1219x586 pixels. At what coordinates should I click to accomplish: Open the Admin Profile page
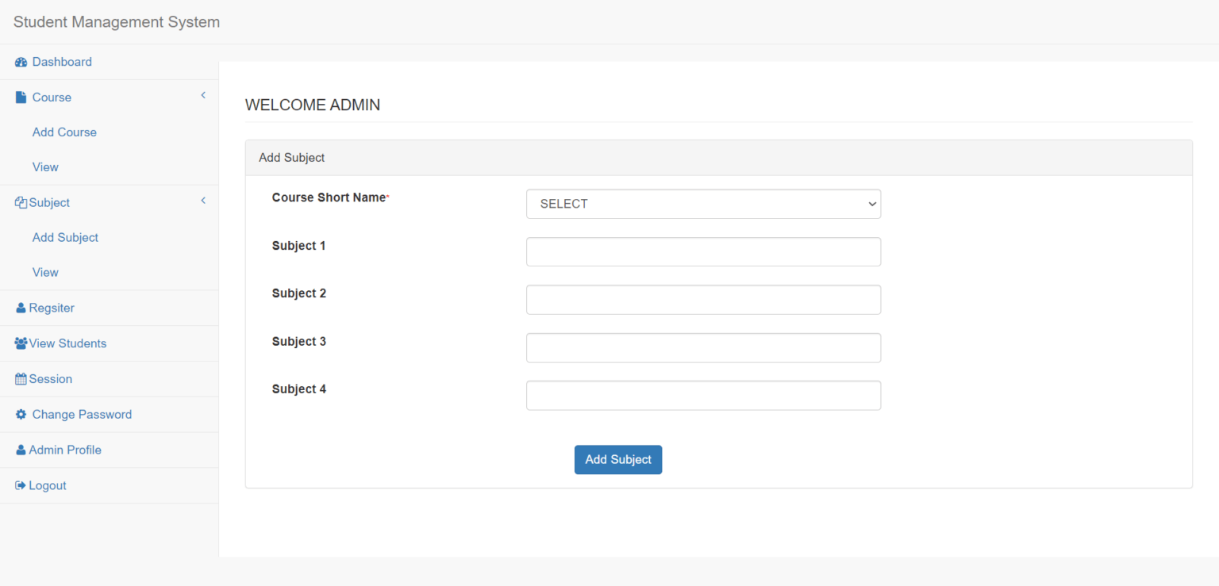tap(65, 450)
